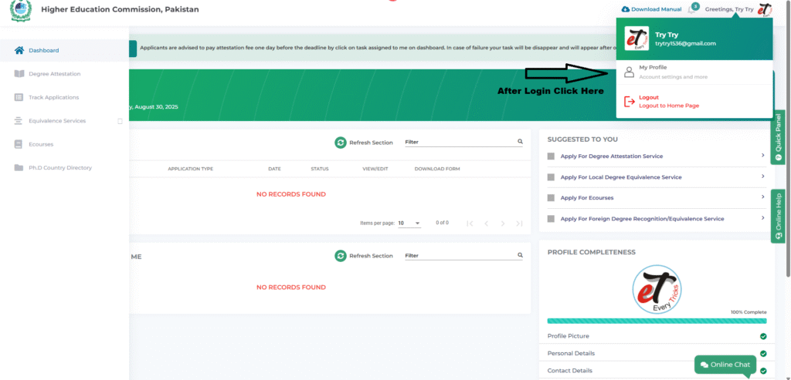Open Degree Attestation from the sidebar
Image resolution: width=791 pixels, height=380 pixels.
tap(54, 74)
